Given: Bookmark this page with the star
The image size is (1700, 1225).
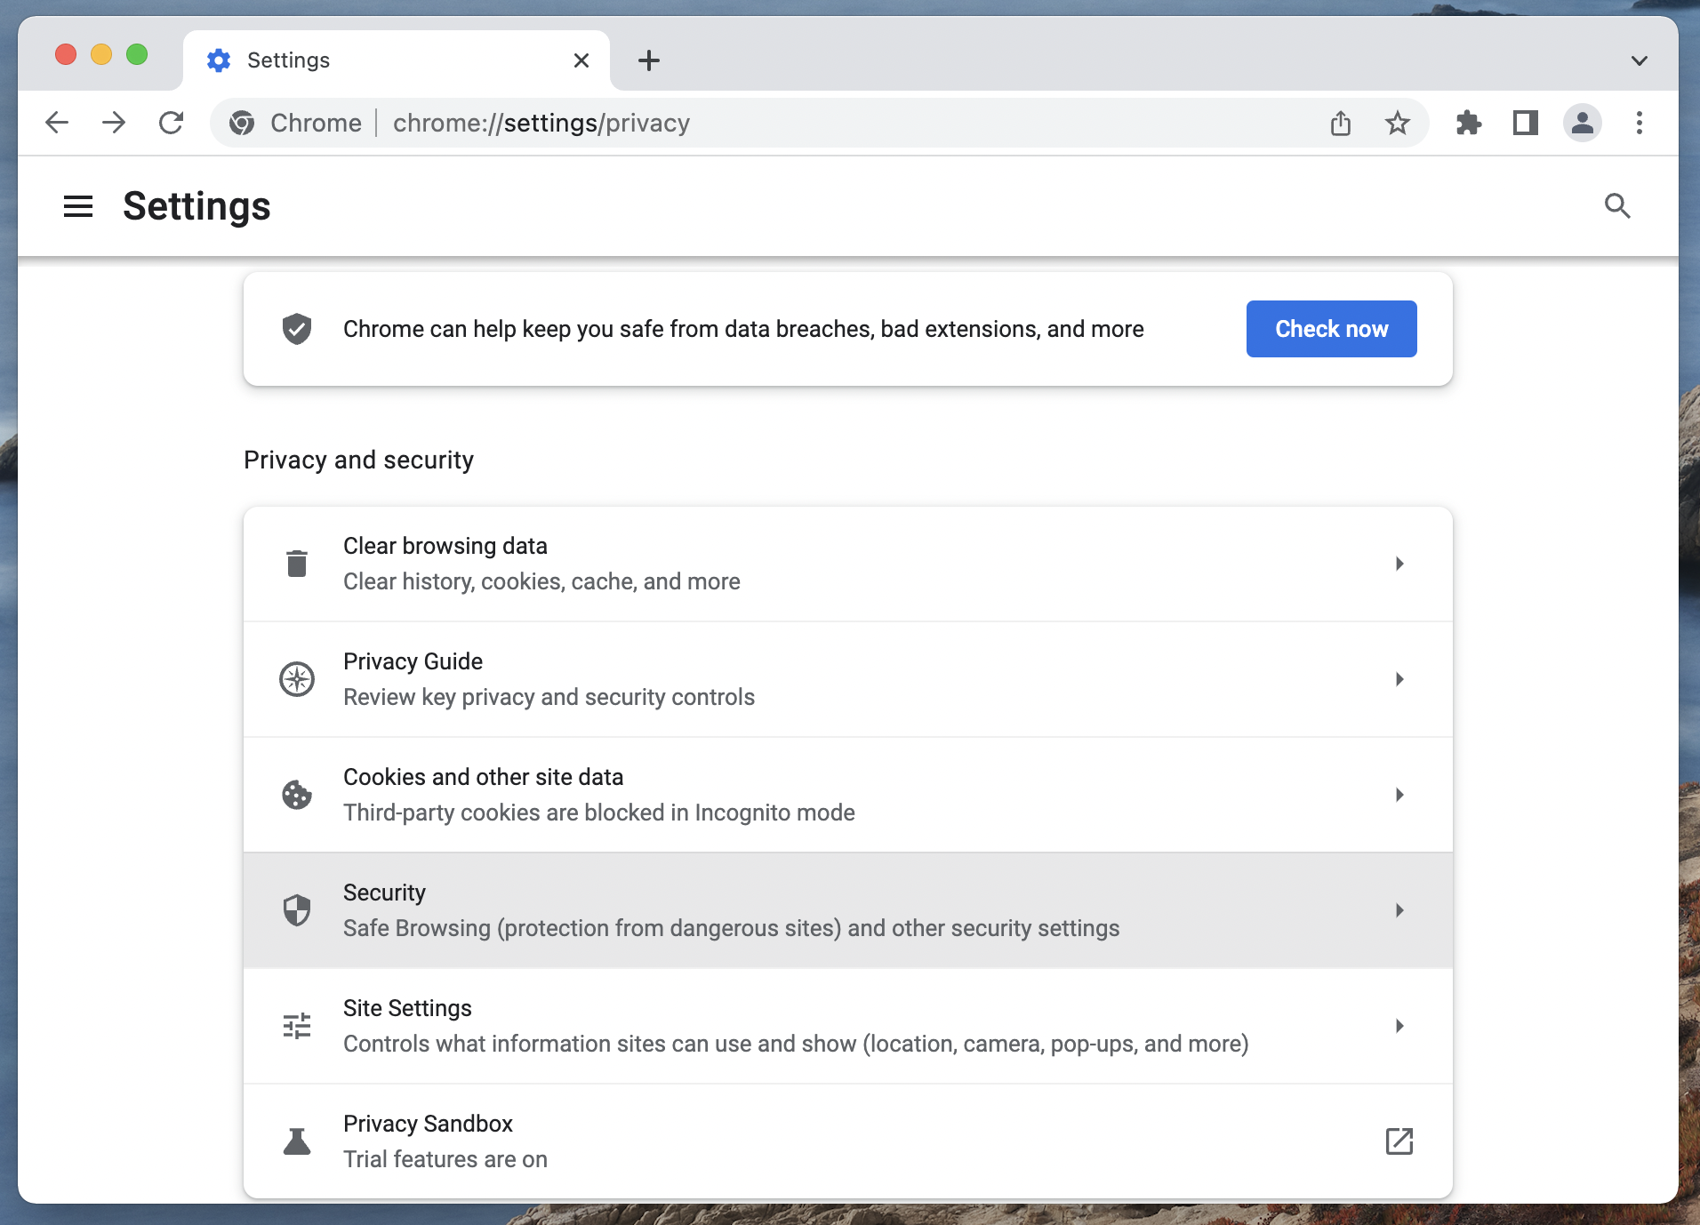Looking at the screenshot, I should coord(1398,123).
